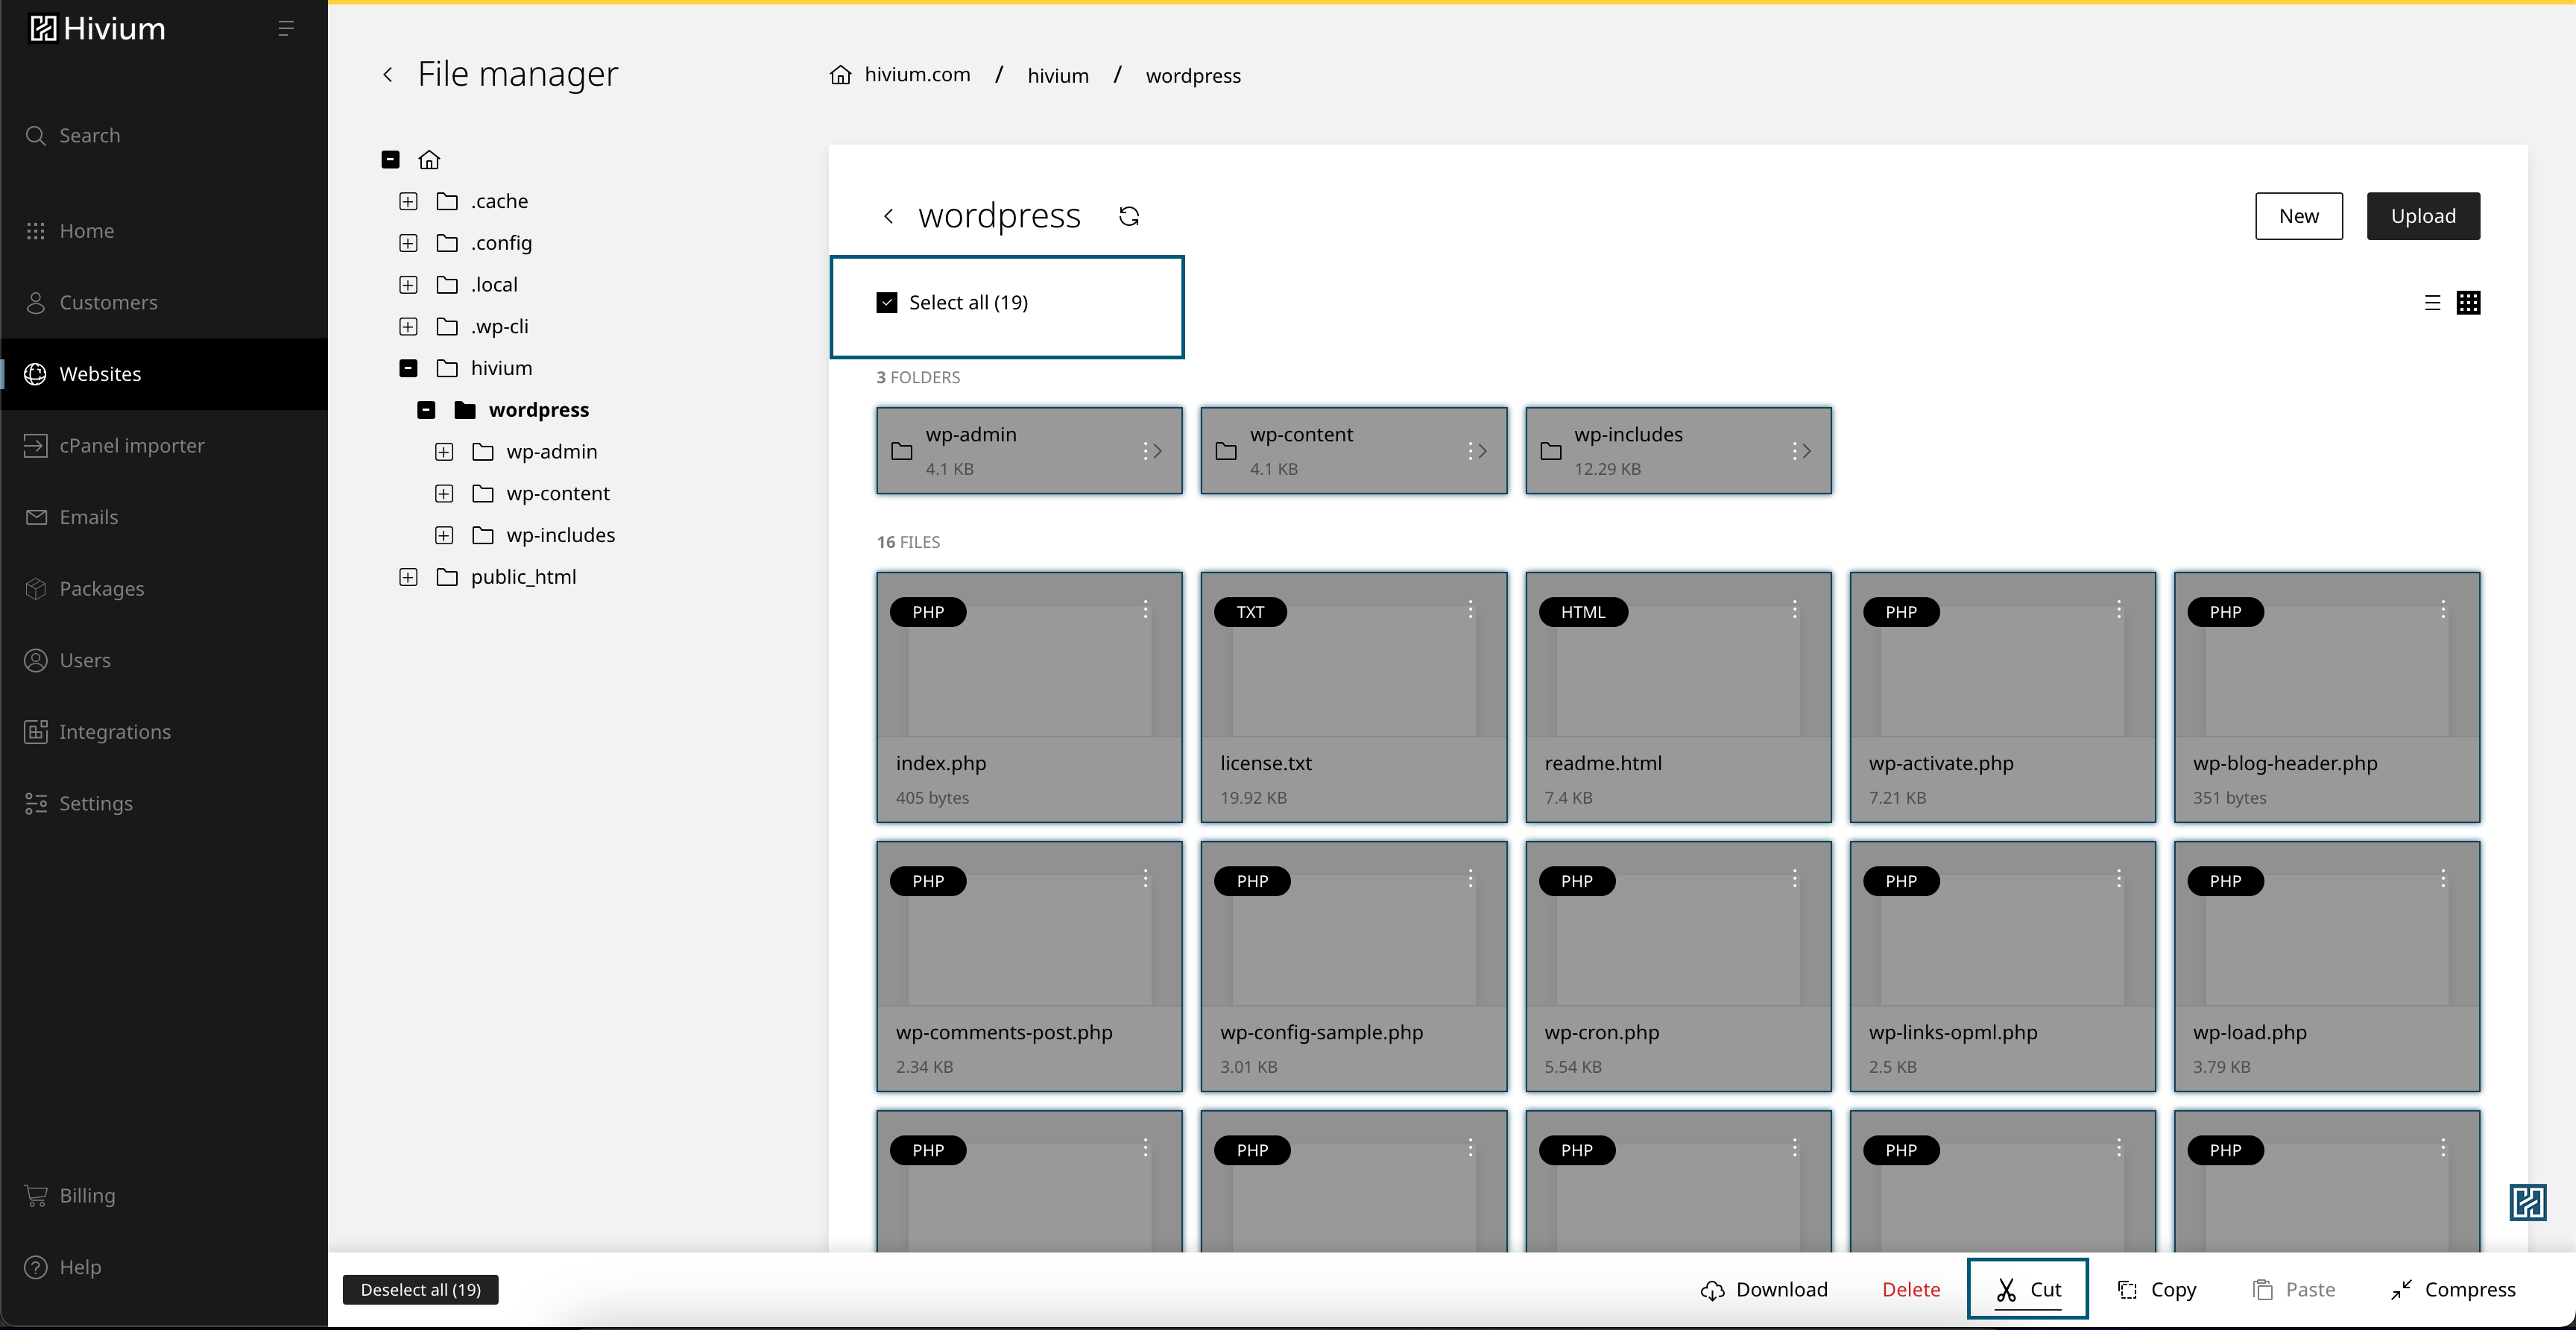The image size is (2576, 1330).
Task: Open options menu for license.txt
Action: [x=1471, y=610]
